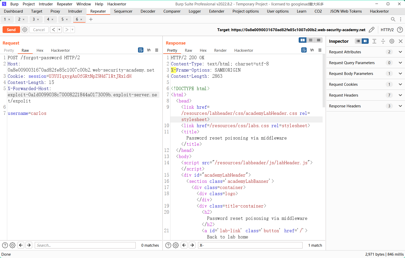Screen dimensions: 405x258
Task: Toggle the HTTP/2 protocol label
Action: click(387, 30)
